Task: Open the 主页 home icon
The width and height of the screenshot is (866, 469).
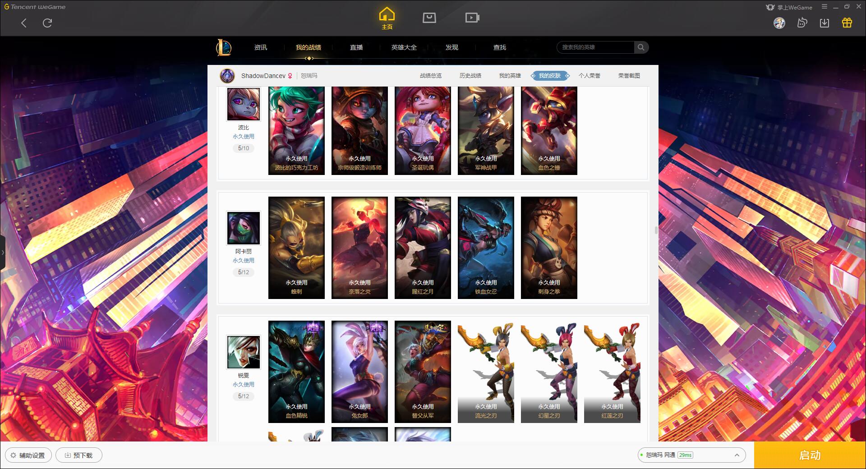Action: click(387, 18)
